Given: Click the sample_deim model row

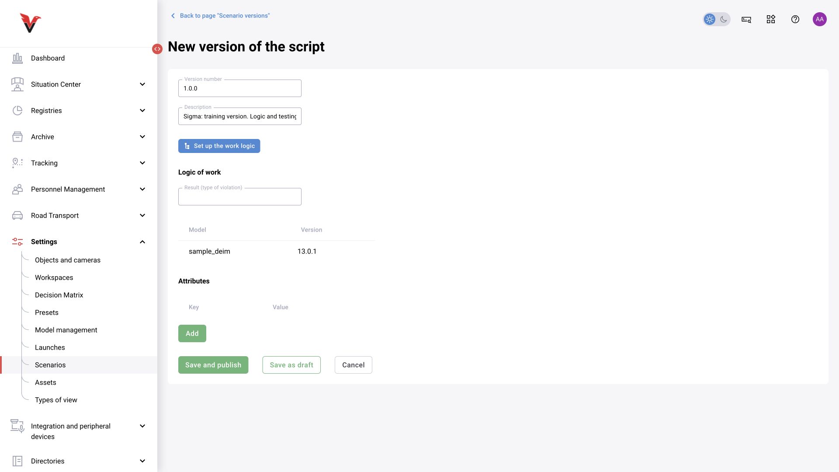Looking at the screenshot, I should pyautogui.click(x=277, y=251).
